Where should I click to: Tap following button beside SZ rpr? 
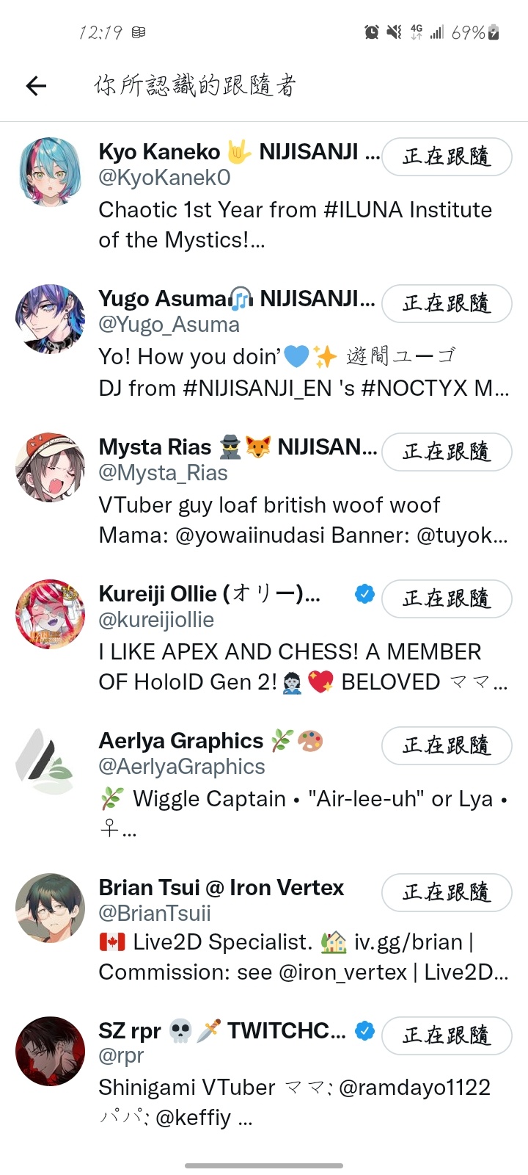tap(447, 1035)
